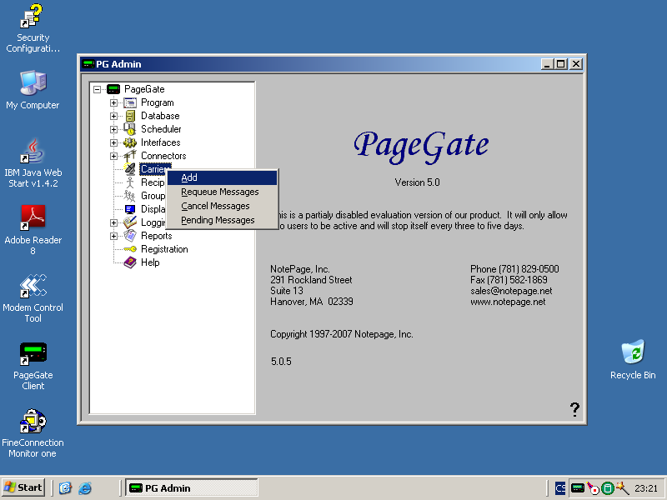Image resolution: width=667 pixels, height=500 pixels.
Task: Choose Pending Messages from the context menu
Action: click(x=222, y=220)
